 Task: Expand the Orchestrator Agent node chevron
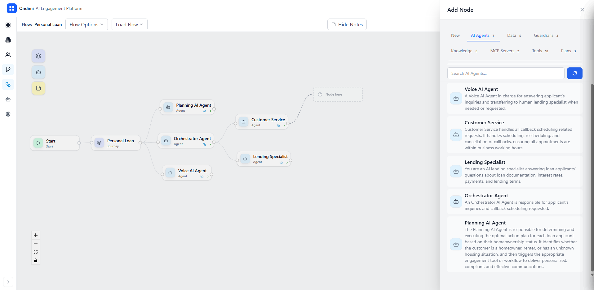(x=210, y=144)
